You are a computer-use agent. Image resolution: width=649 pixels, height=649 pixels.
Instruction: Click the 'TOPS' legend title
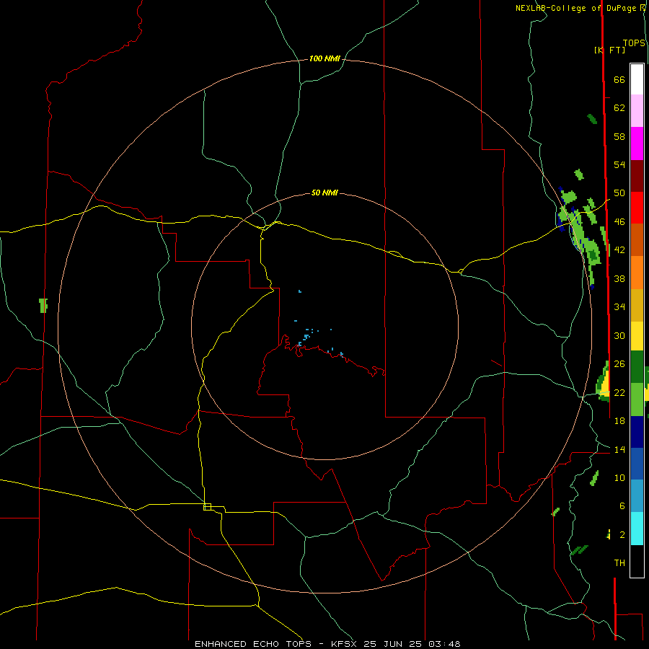pos(634,43)
